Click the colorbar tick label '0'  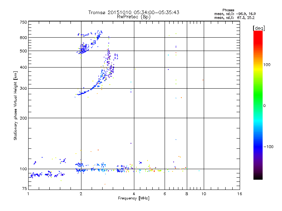click(x=264, y=106)
